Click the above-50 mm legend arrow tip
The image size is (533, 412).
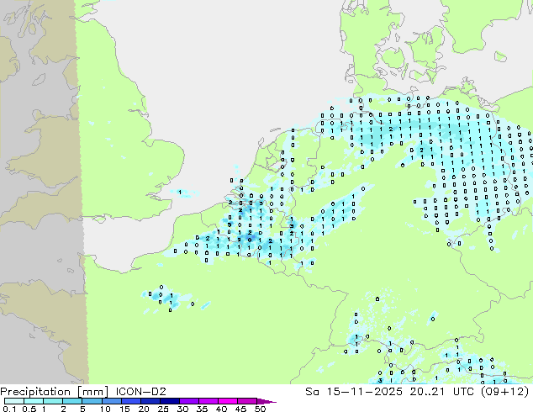(x=266, y=401)
